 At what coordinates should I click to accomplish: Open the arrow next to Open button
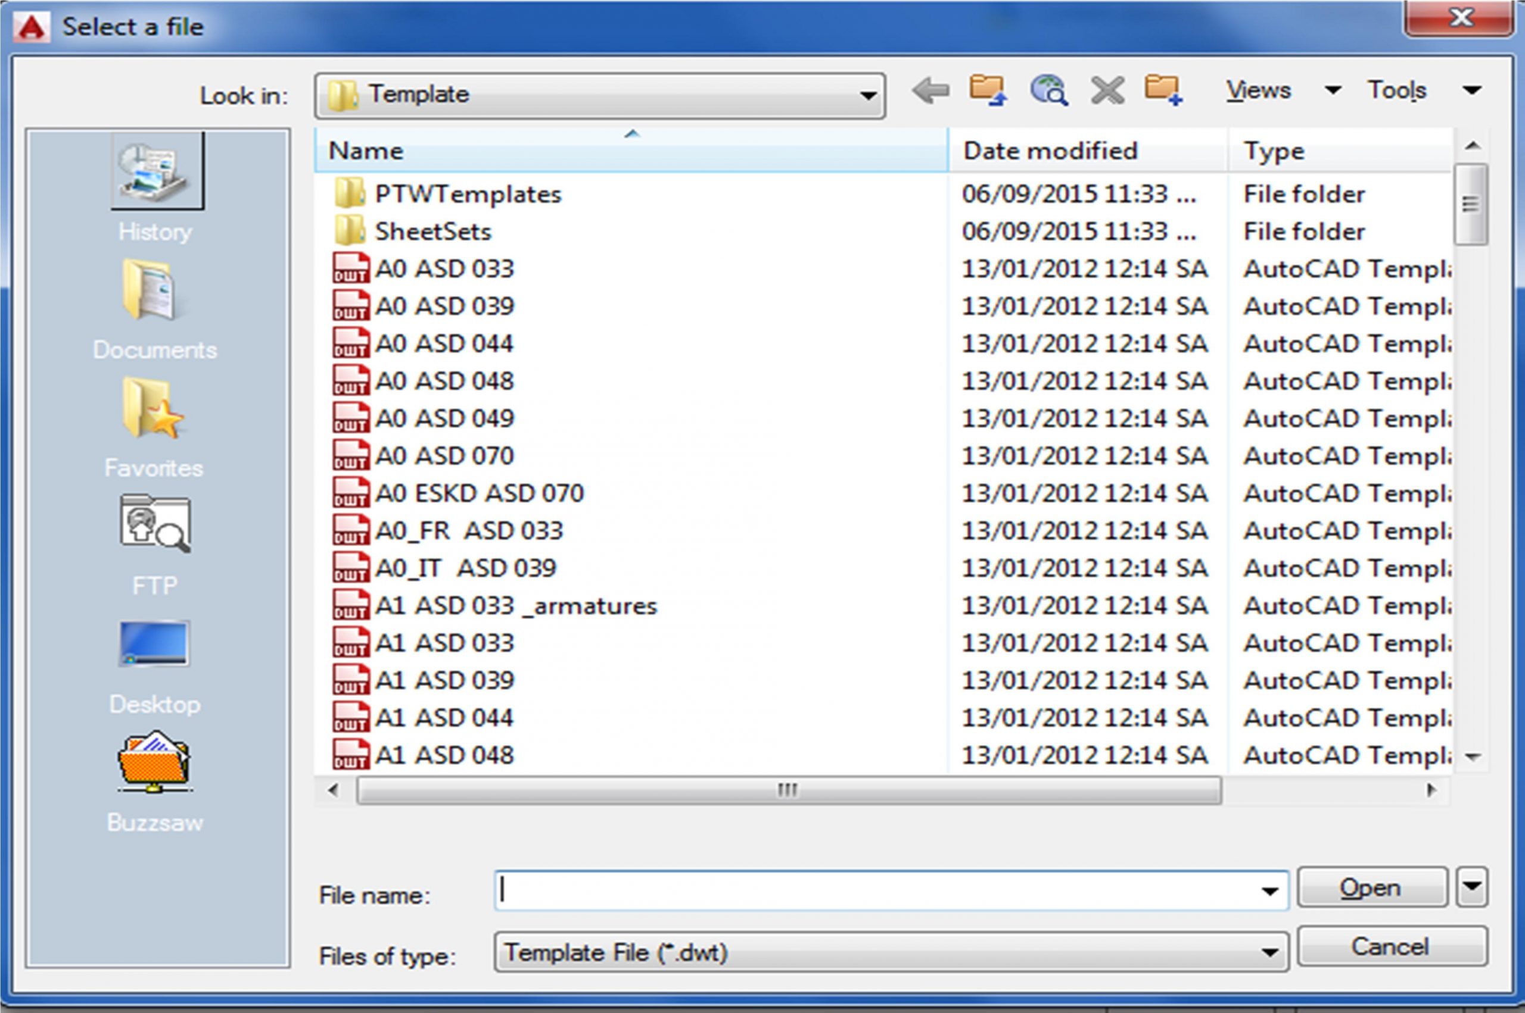click(1472, 886)
